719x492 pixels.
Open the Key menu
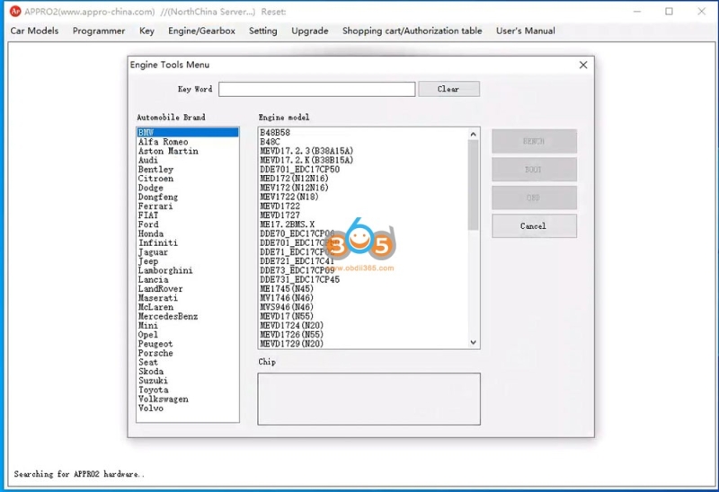146,31
